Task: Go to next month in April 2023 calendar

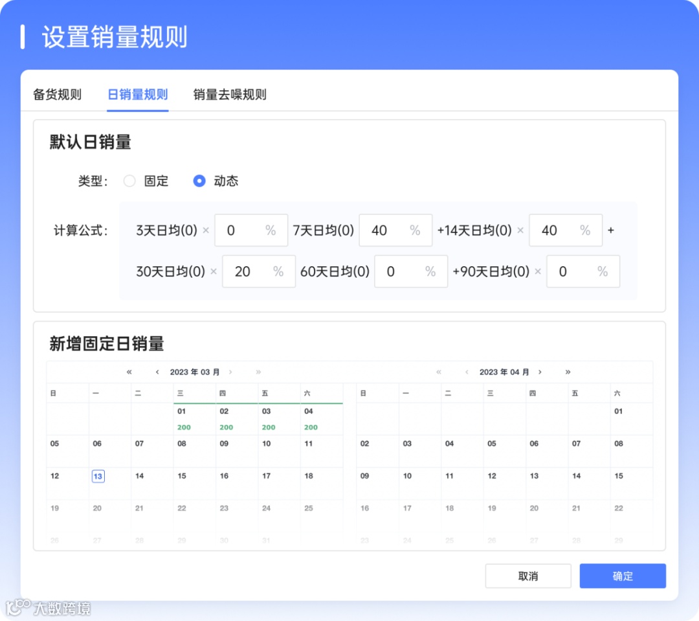Action: coord(540,372)
